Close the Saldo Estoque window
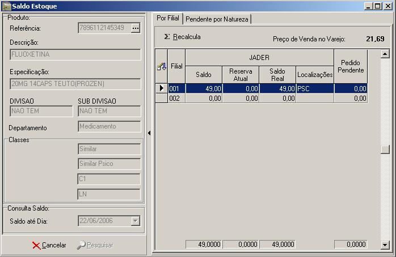Image resolution: width=396 pixels, height=257 pixels. pos(388,6)
